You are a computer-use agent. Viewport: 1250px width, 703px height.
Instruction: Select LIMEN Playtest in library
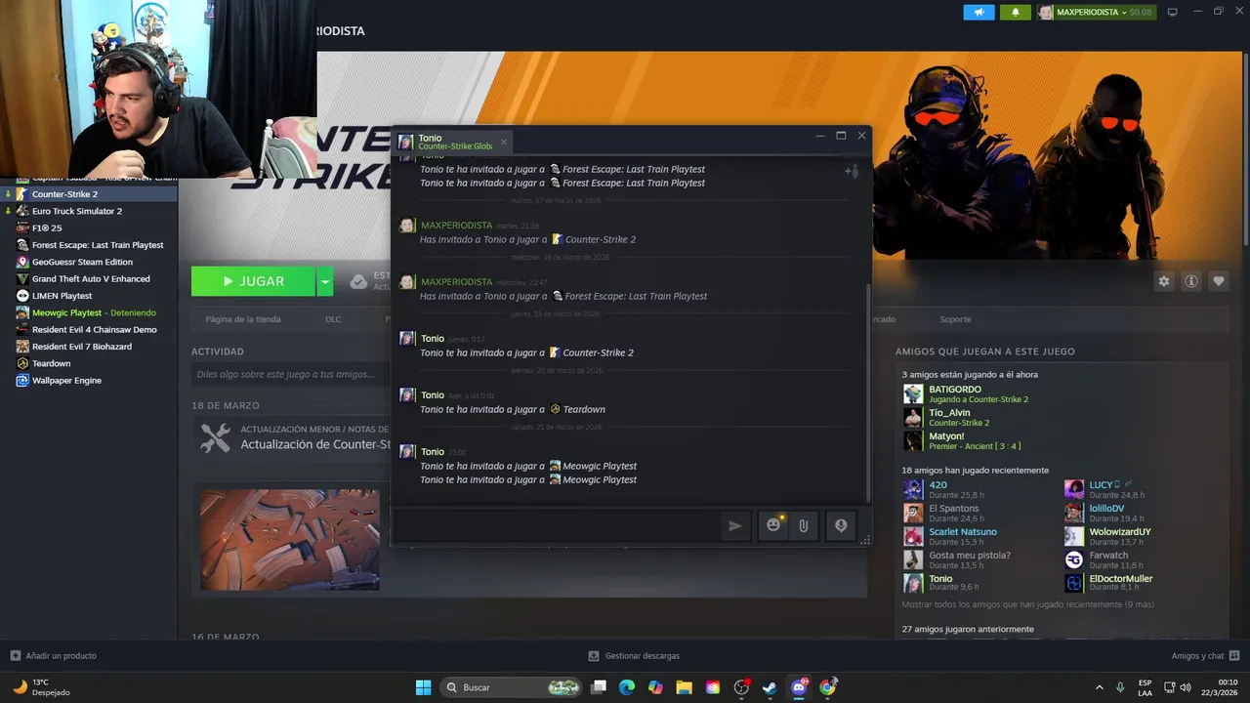(x=89, y=296)
